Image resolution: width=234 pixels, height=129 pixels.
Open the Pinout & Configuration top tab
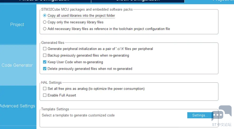click(x=45, y=1)
